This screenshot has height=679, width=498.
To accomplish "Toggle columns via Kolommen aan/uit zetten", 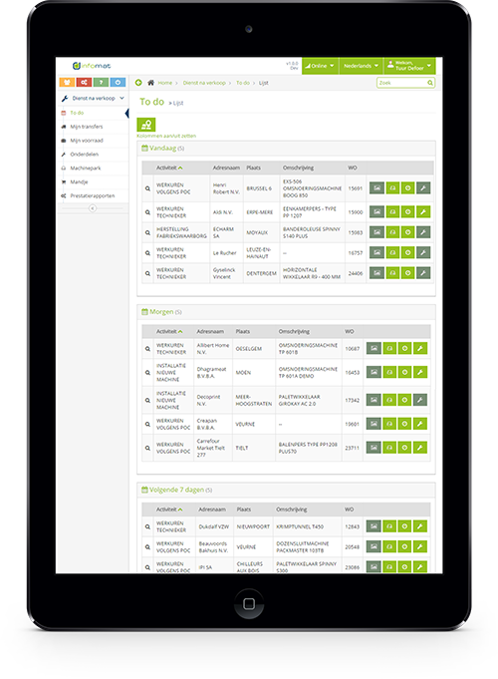I will click(x=166, y=136).
